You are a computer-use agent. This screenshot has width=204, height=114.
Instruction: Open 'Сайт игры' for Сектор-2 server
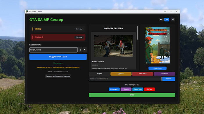click(79, 37)
